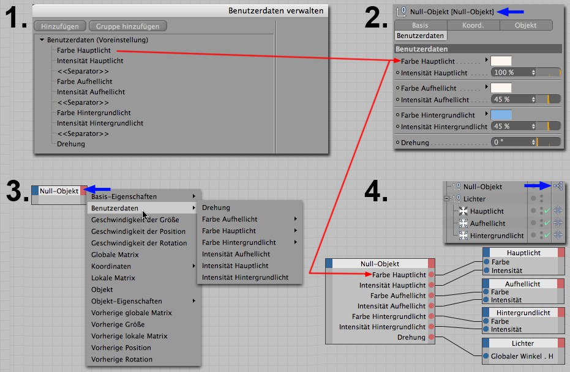Choose Vorherige Position from the context menu
Screen dimensions: 570x372
[144, 348]
